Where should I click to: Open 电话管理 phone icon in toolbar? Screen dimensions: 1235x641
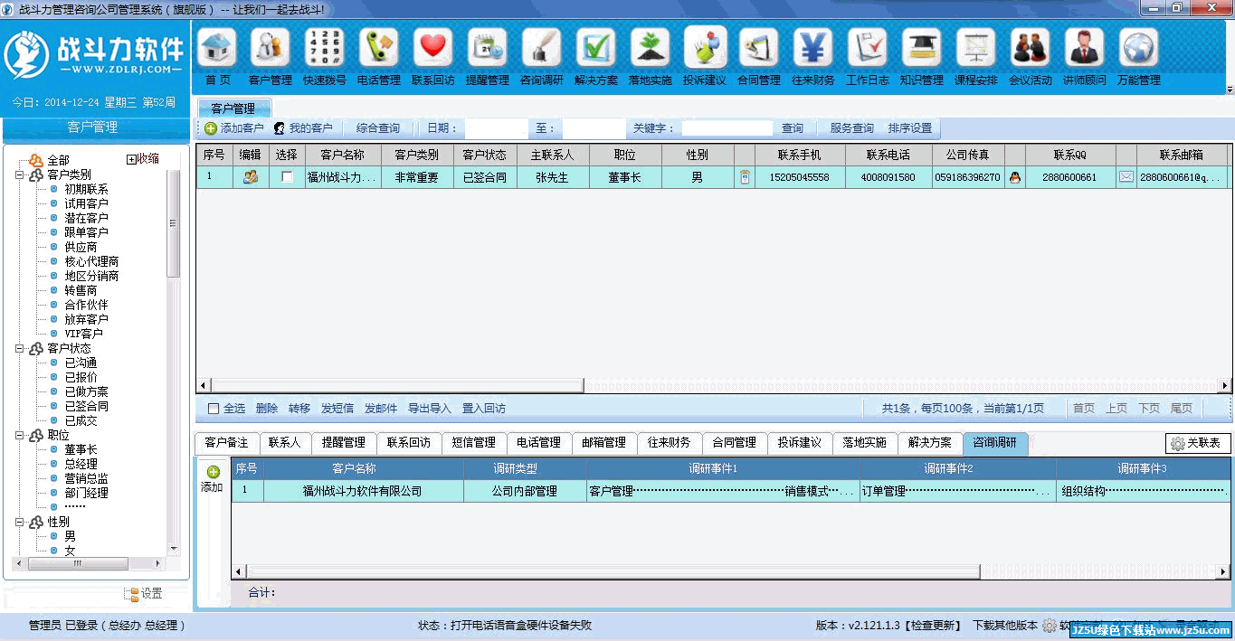[378, 49]
